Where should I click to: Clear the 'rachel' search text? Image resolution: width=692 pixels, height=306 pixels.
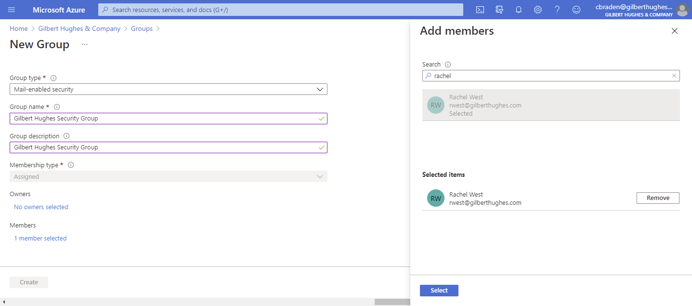pos(674,76)
